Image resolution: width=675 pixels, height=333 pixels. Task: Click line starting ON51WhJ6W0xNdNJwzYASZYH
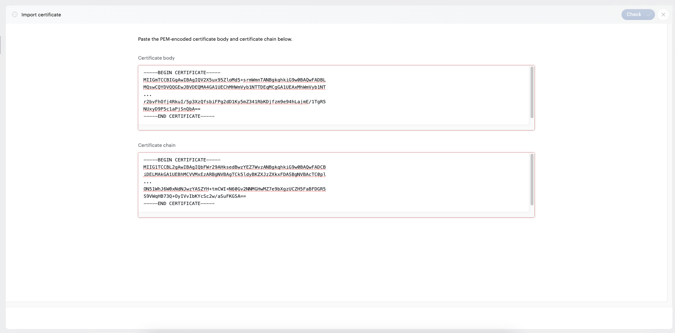coord(234,189)
